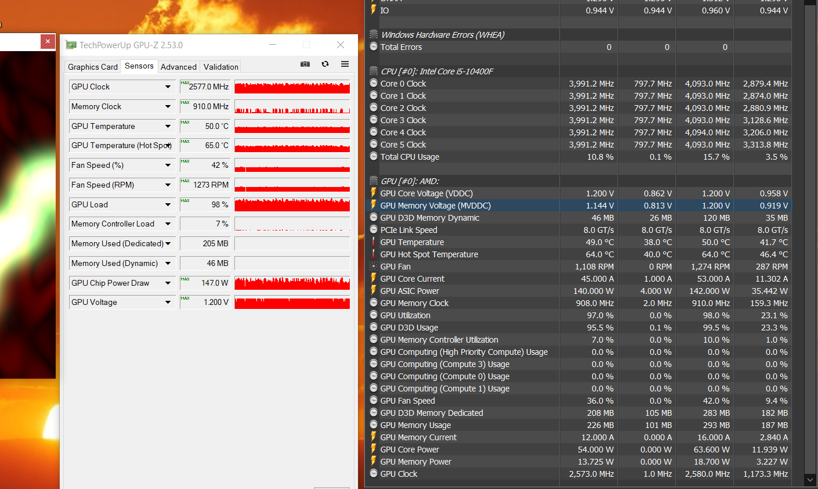This screenshot has height=489, width=818.
Task: Click thermometer icon beside HWiNFO GPU Temperature
Action: click(x=374, y=242)
